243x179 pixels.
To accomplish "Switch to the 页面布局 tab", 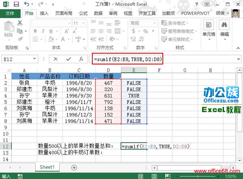I will pyautogui.click(x=64, y=13).
